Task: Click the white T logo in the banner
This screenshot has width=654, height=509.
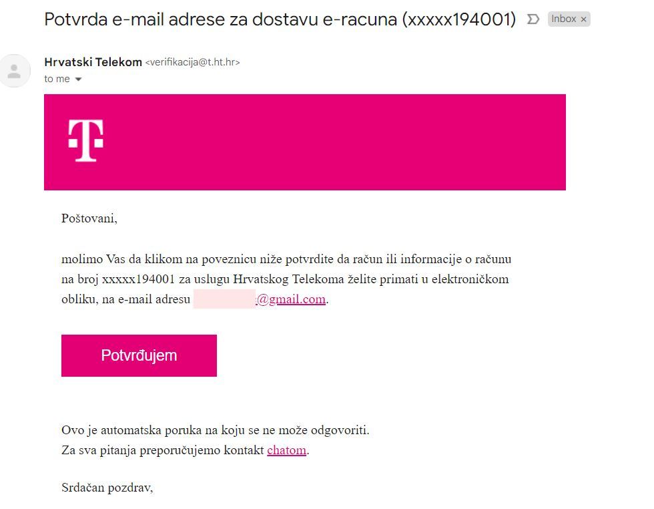Action: (x=86, y=140)
